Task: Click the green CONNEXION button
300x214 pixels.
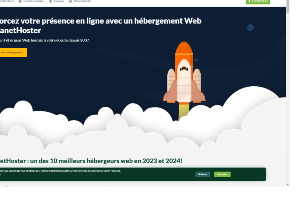Action: coord(258,2)
